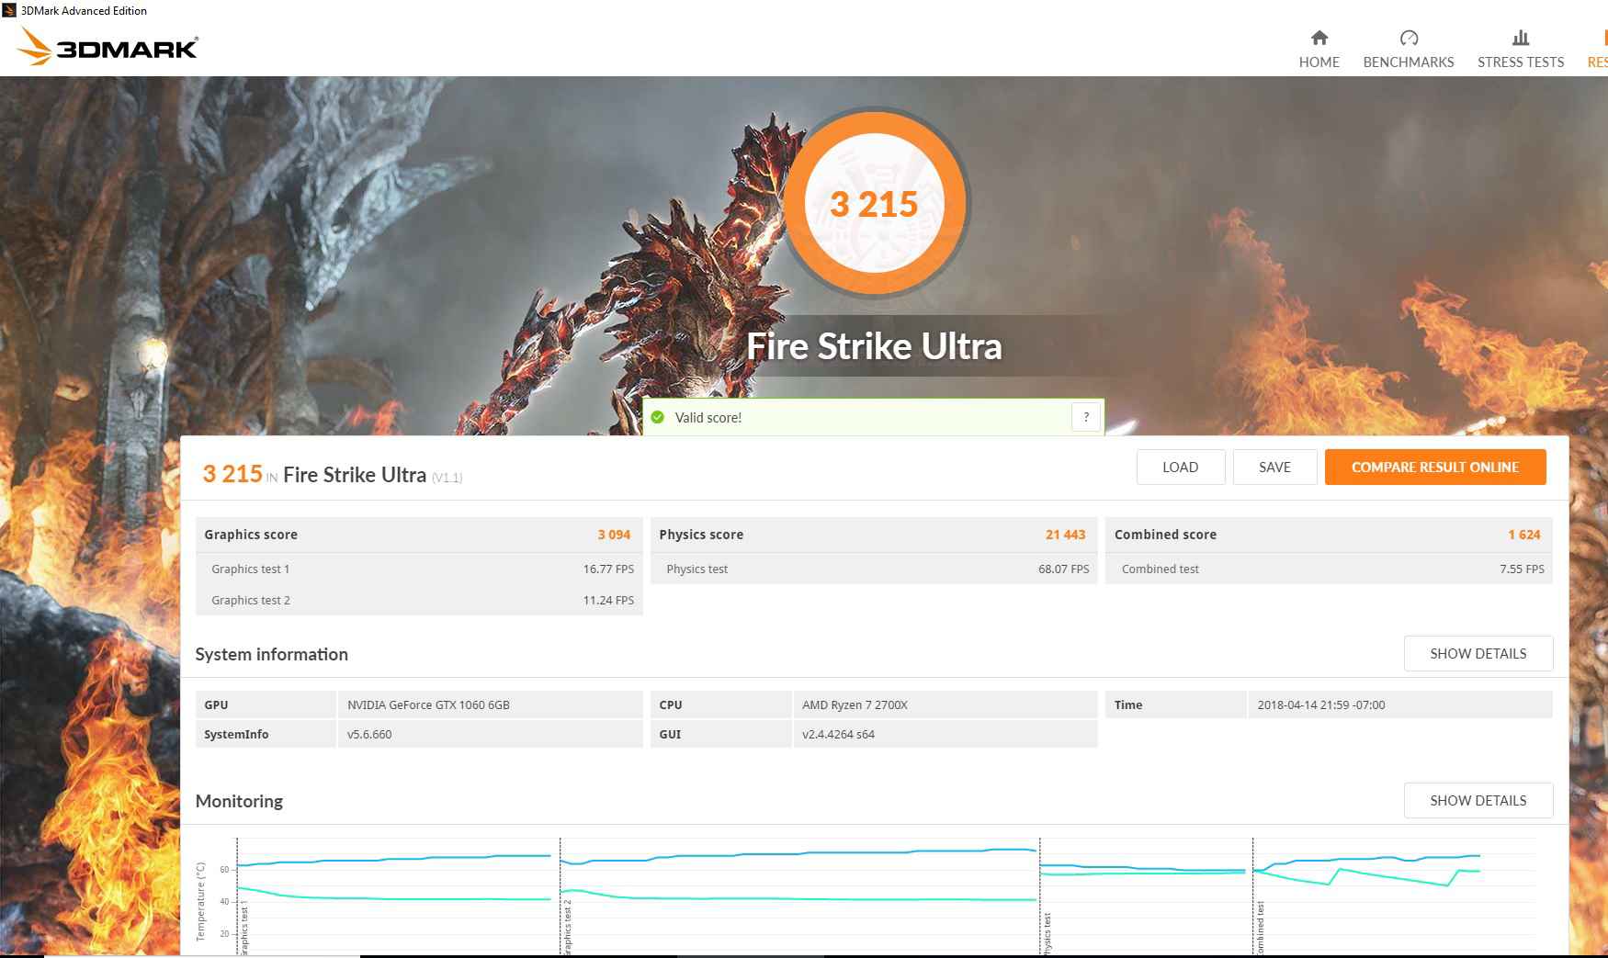Click the Combined score value 1 624
The image size is (1608, 958).
(x=1523, y=535)
